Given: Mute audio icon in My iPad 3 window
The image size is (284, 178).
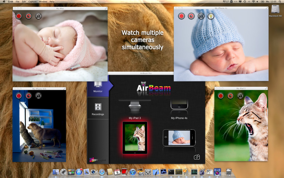Looking at the screenshot, I should 230,96.
